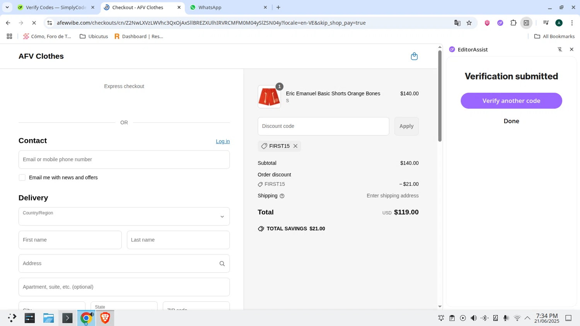Click the address bar URL

pyautogui.click(x=211, y=23)
